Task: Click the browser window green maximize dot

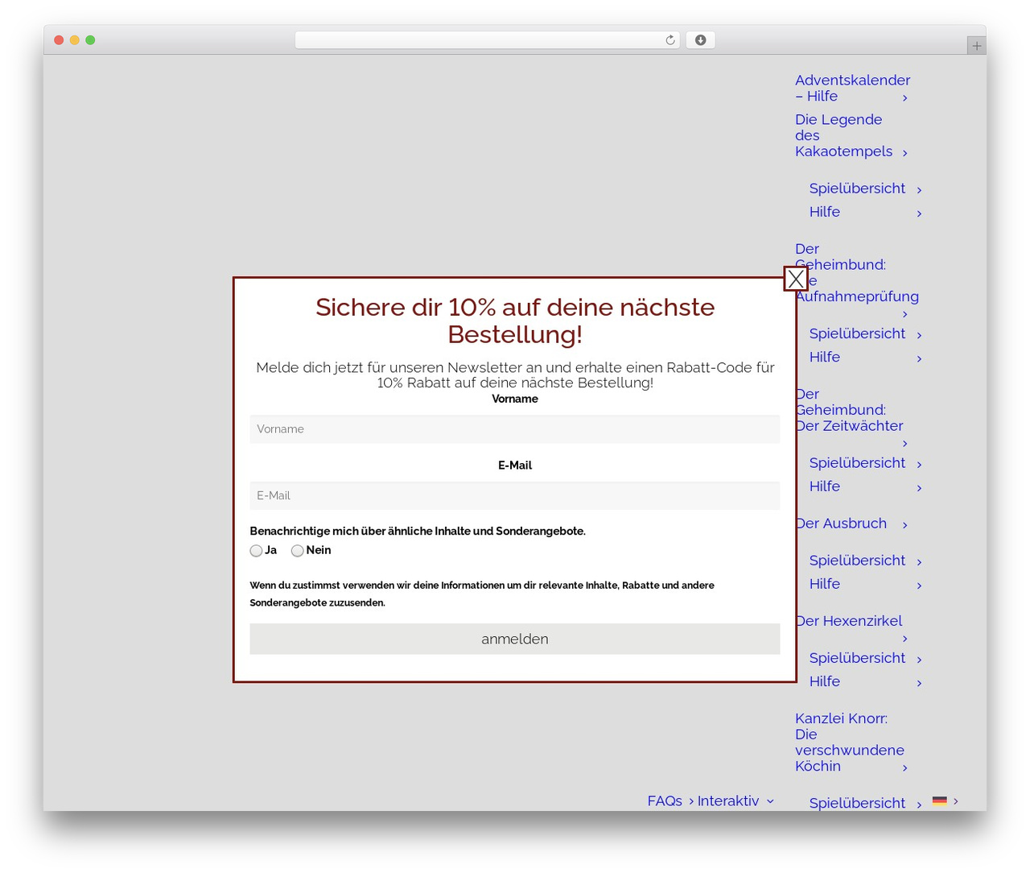Action: click(90, 40)
